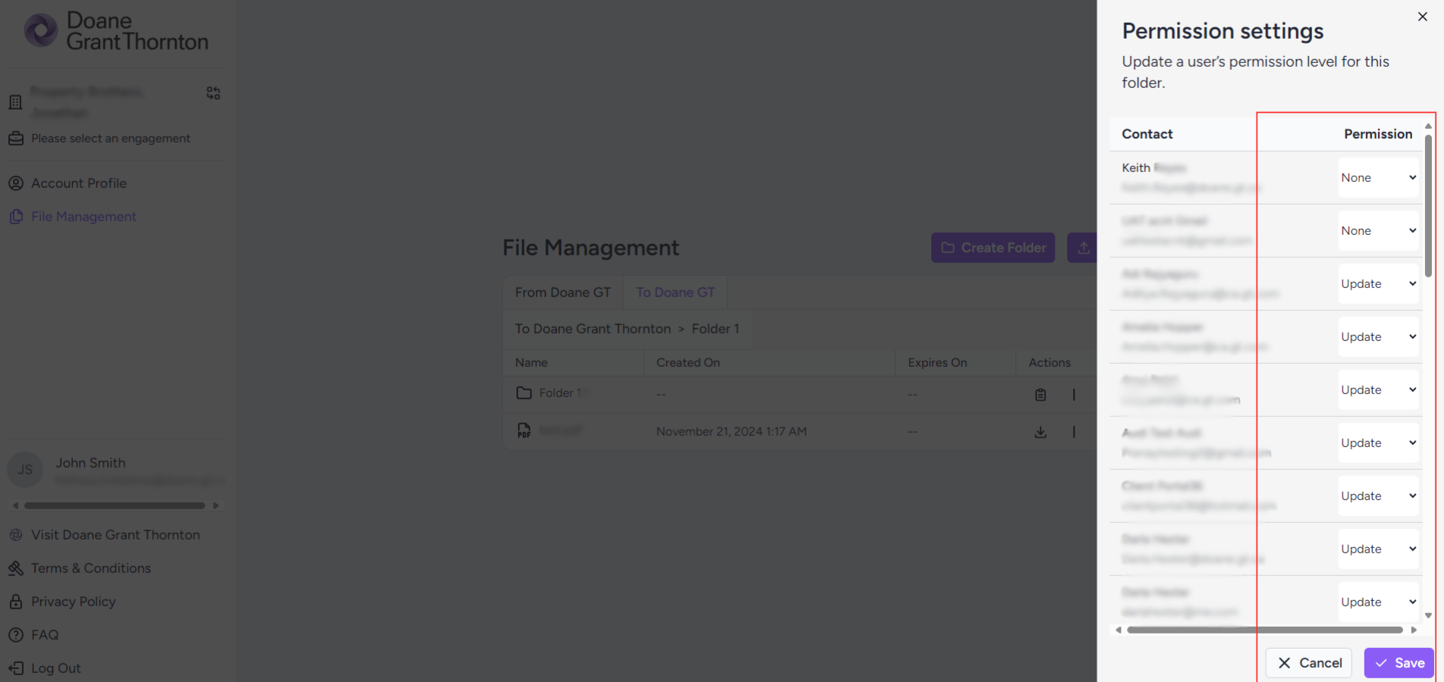1444x682 pixels.
Task: Click the Terms & Conditions gavel icon
Action: tap(16, 568)
